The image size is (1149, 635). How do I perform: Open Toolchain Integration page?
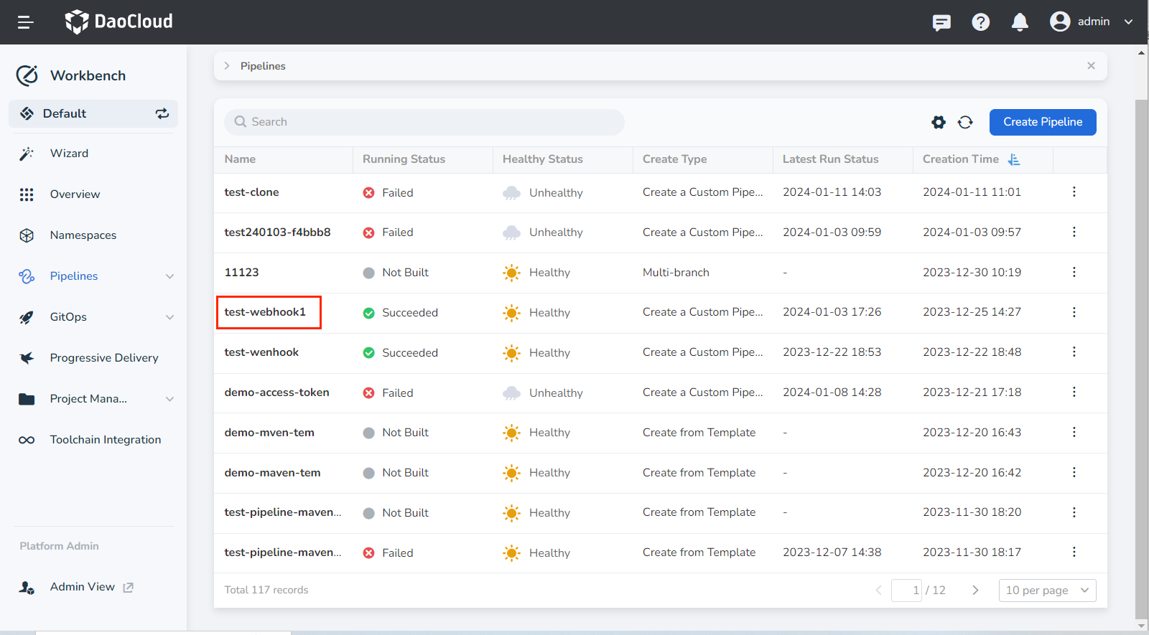(105, 440)
